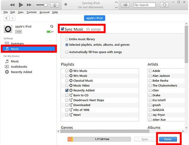Click the rewind previous track button
Screen dimensions: 189x145
[x=12, y=5]
